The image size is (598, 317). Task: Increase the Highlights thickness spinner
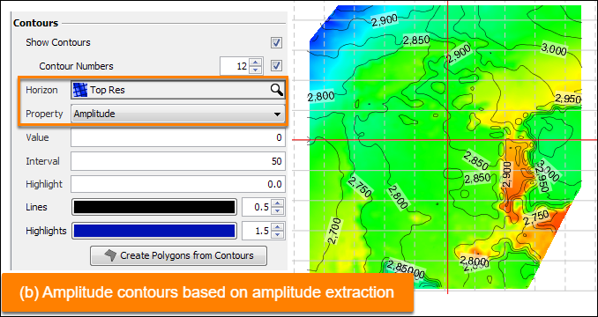[x=278, y=227]
